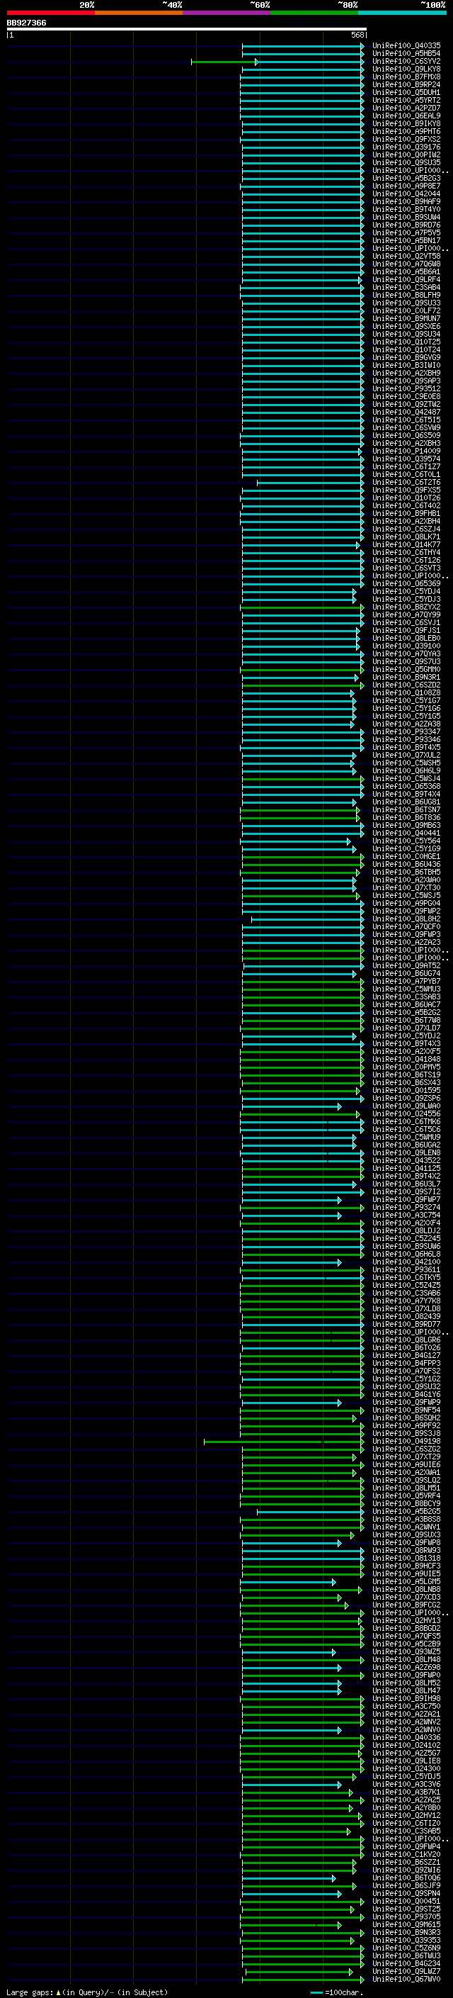Open hit UniRef100_Q40335
453x1998 pixels.
coord(406,46)
